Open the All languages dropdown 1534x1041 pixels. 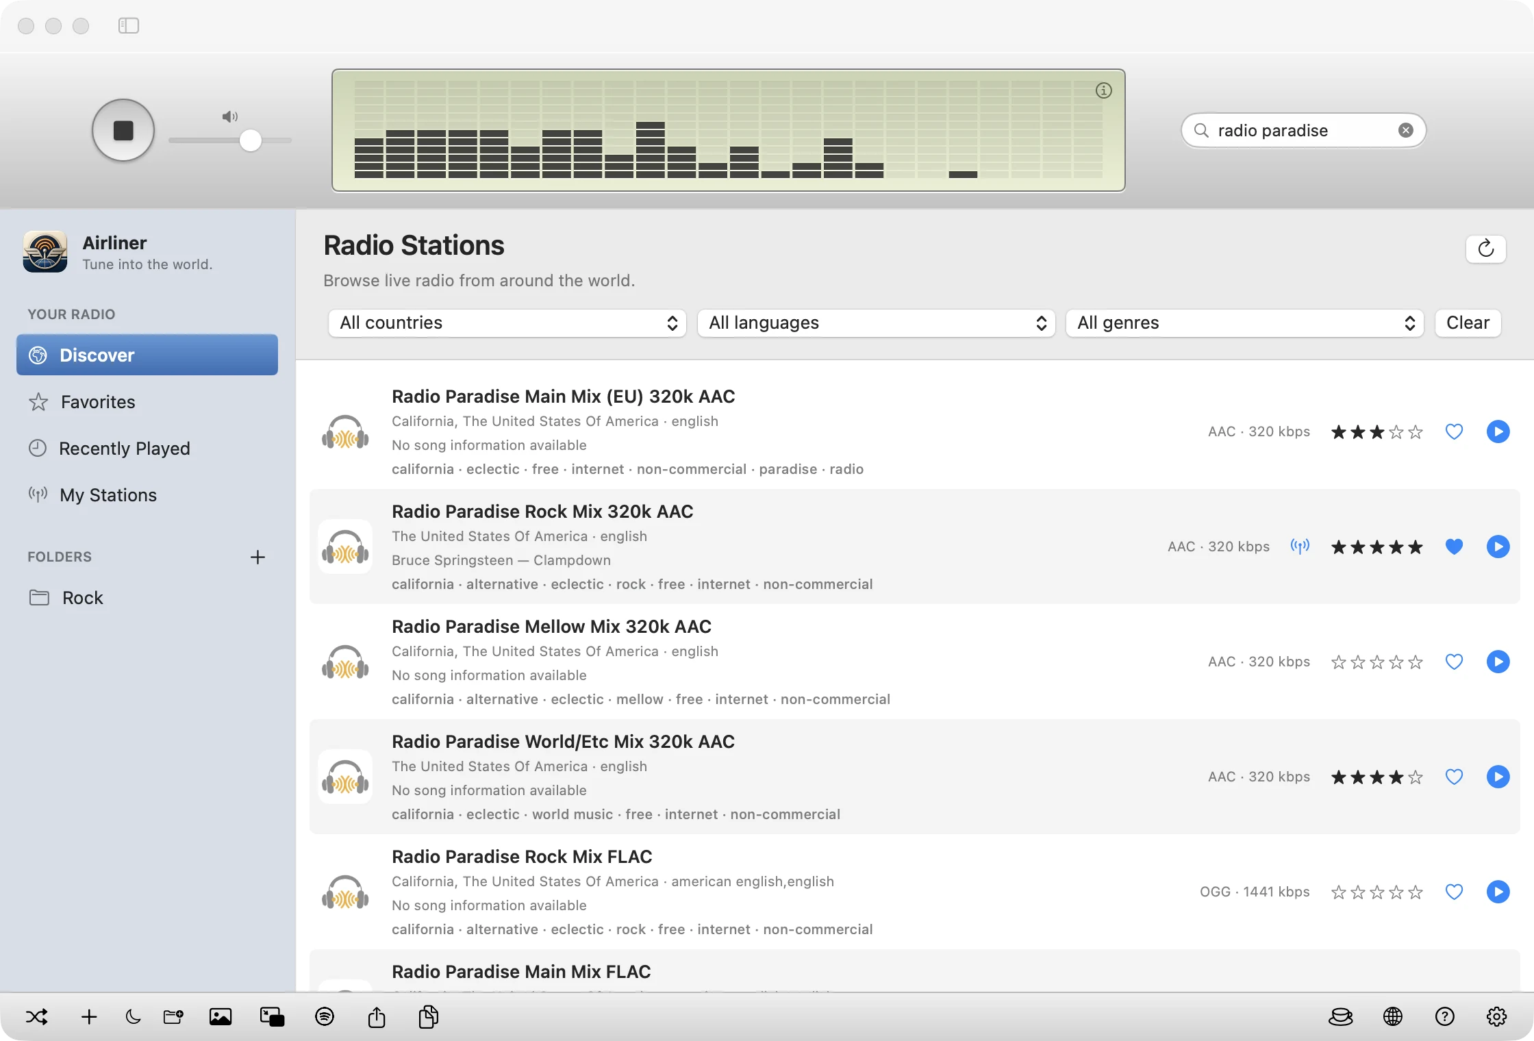click(x=876, y=323)
